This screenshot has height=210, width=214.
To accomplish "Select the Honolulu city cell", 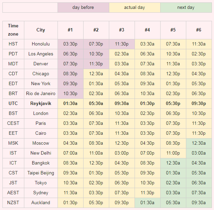I will click(41, 44).
